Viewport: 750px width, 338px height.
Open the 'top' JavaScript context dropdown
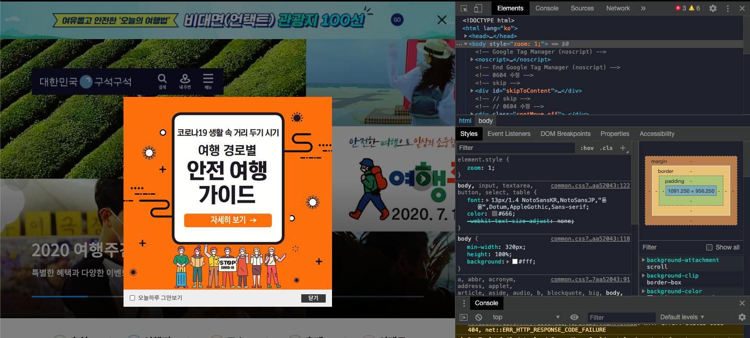526,317
